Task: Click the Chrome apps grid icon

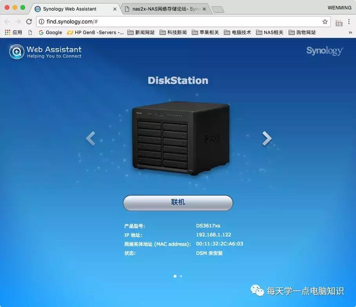Action: (x=7, y=32)
